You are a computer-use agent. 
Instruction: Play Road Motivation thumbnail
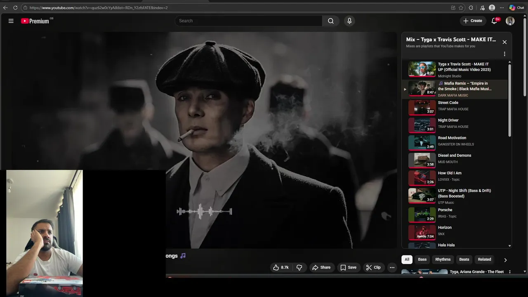point(422,143)
